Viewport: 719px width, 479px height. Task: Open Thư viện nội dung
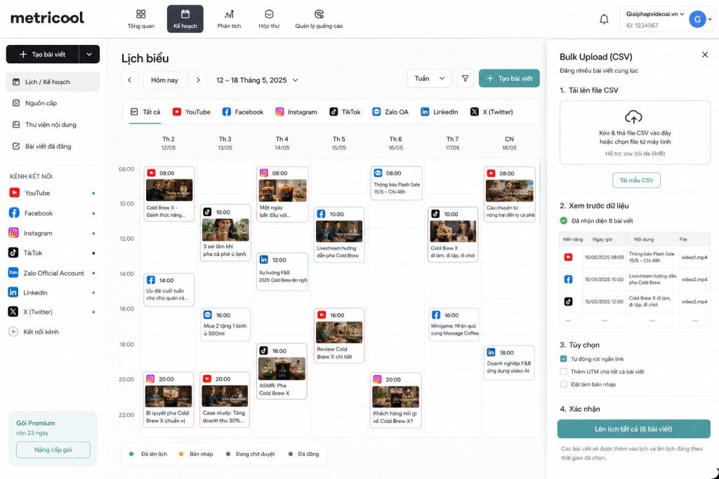[53, 125]
